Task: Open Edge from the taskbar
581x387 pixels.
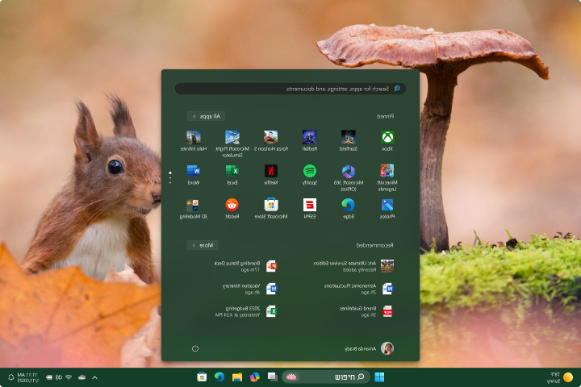Action: coord(219,377)
